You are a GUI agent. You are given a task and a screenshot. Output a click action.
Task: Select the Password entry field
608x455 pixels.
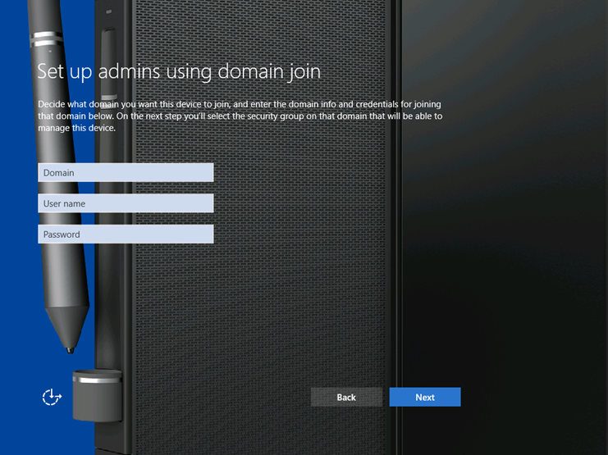tap(126, 234)
